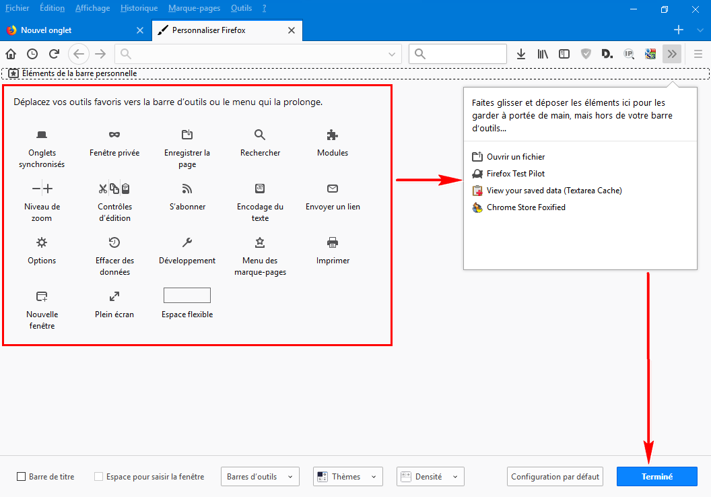The width and height of the screenshot is (711, 497).
Task: Select the Effacer des données icon
Action: 114,242
